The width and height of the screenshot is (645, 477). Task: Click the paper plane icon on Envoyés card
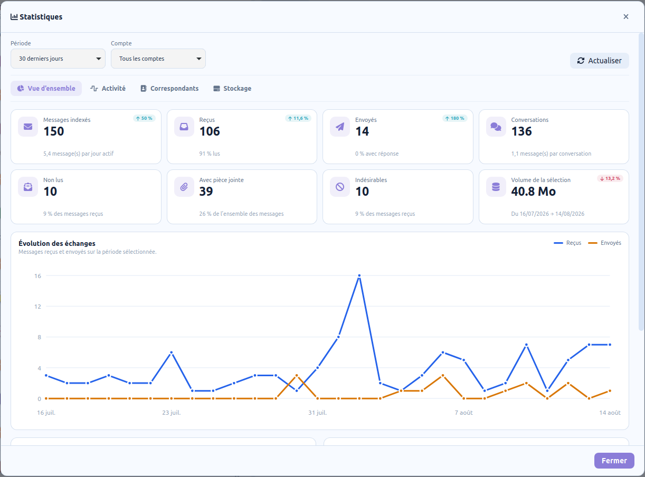click(340, 127)
